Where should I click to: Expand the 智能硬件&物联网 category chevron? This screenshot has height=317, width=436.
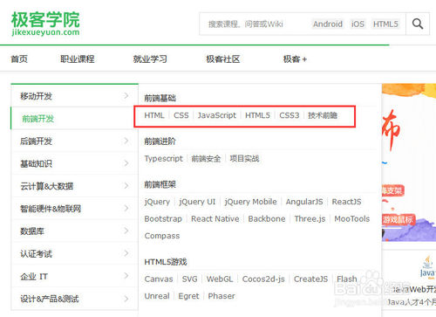[126, 208]
